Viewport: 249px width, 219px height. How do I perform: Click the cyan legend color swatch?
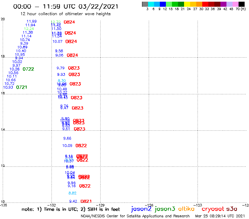tap(151, 4)
